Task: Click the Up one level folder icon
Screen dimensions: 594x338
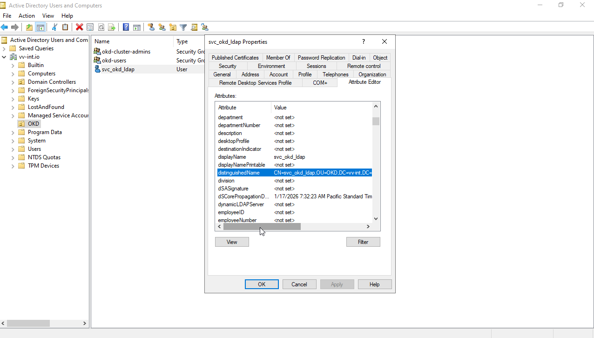Action: tap(29, 27)
